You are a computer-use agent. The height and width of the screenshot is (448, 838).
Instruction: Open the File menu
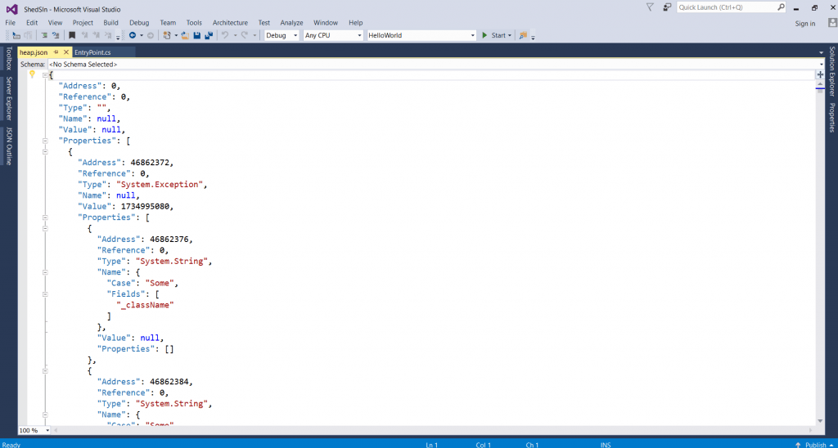click(10, 22)
